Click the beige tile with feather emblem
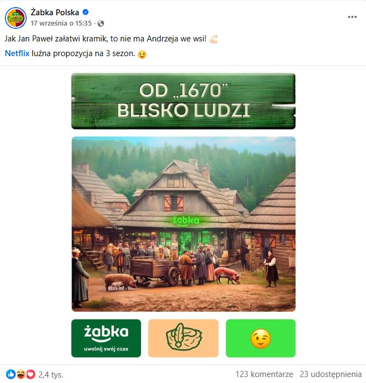Image resolution: width=366 pixels, height=383 pixels. 184,338
